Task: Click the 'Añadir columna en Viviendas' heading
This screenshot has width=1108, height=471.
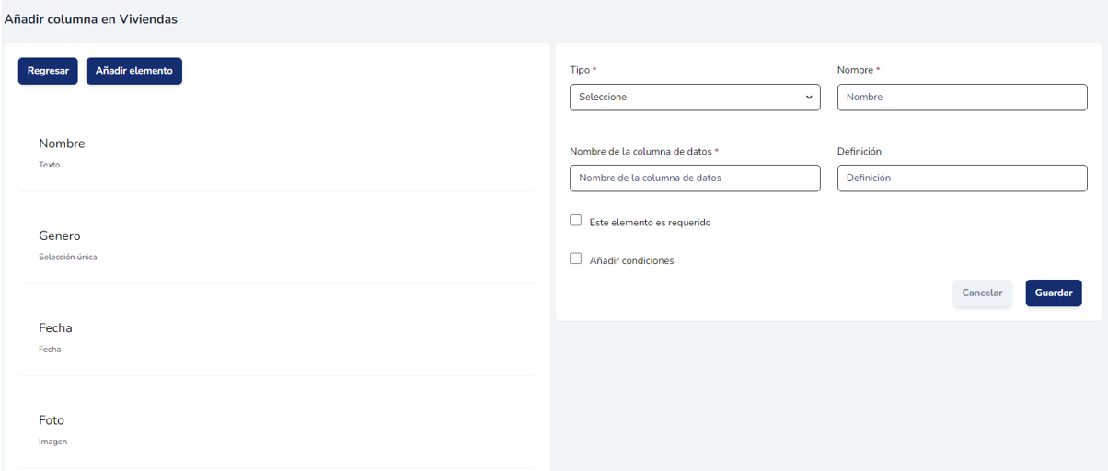Action: click(x=91, y=18)
